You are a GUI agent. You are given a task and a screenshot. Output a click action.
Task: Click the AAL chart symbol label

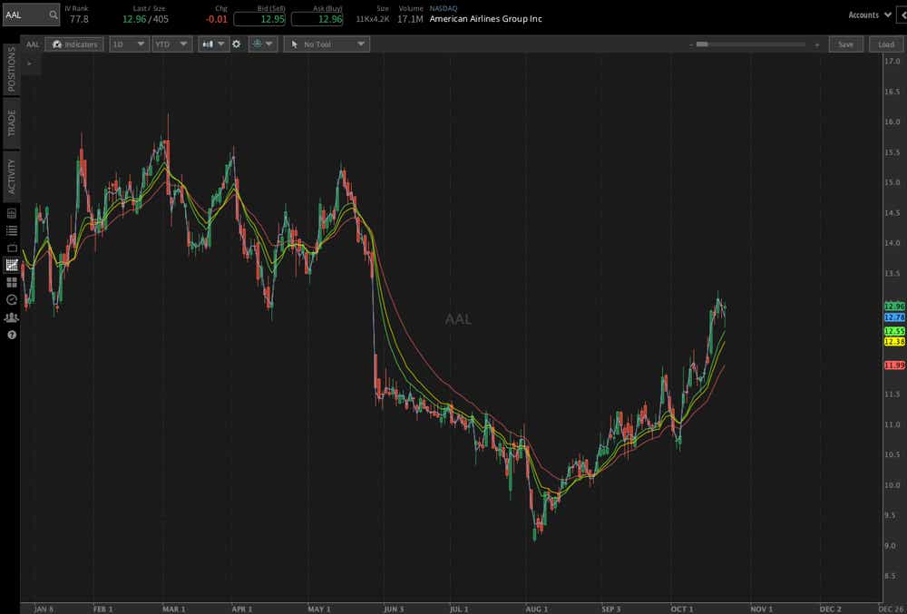tap(33, 44)
